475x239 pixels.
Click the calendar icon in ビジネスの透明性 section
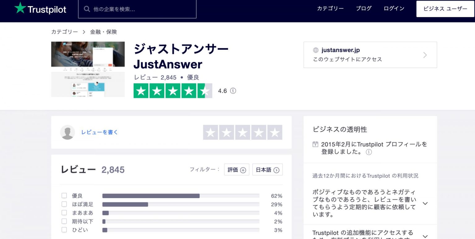click(315, 144)
